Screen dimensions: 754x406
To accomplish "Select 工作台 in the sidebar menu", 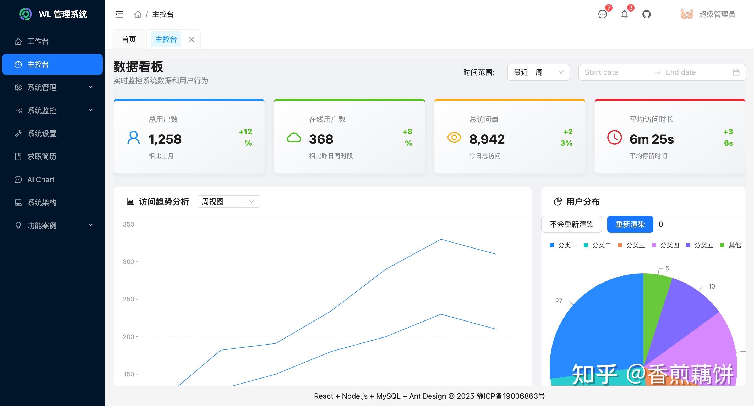I will coord(38,41).
